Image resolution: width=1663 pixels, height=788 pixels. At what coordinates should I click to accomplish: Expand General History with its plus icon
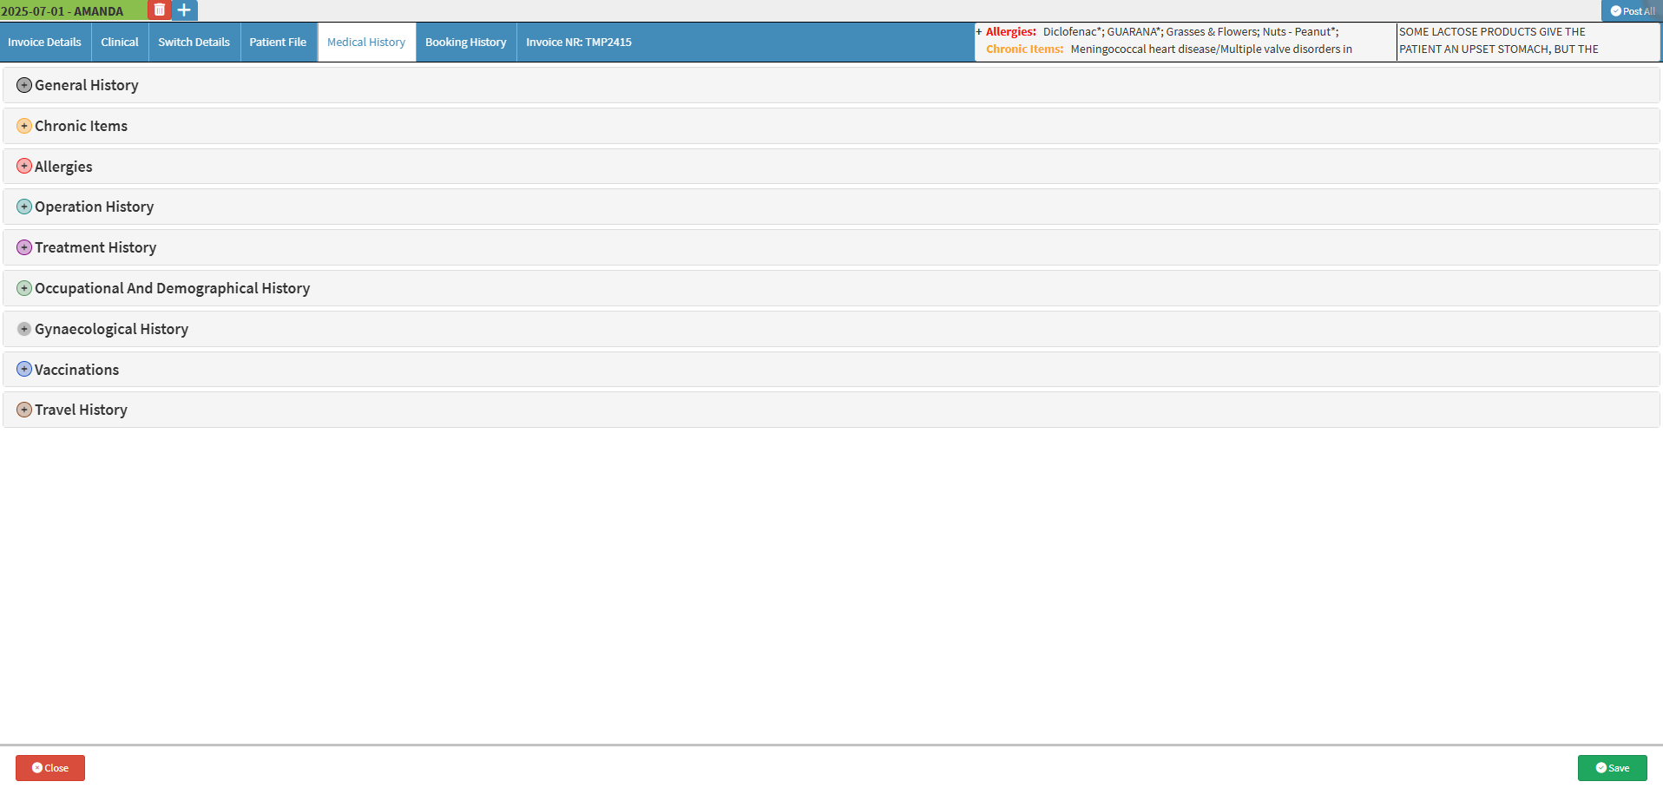[x=24, y=85]
